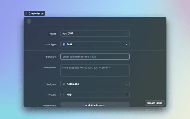Click the Create Issue title badge
The image size is (190, 119).
pos(34,13)
